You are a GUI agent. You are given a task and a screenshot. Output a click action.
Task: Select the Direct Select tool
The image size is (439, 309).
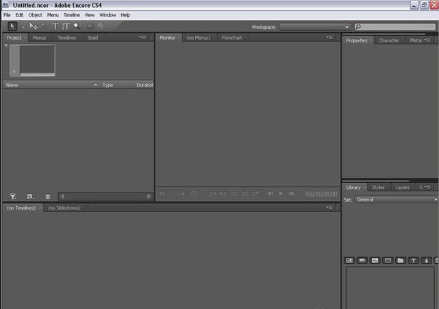pos(23,26)
